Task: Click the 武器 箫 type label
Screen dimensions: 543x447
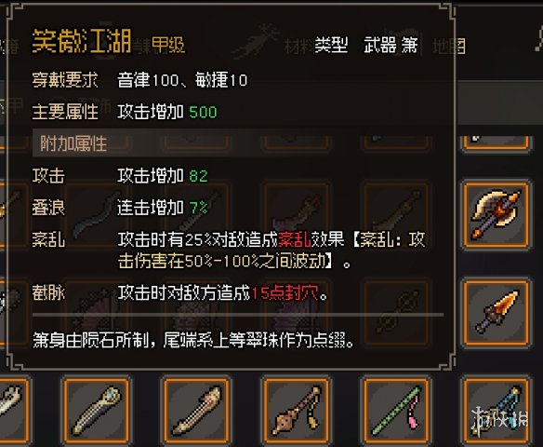Action: 391,46
